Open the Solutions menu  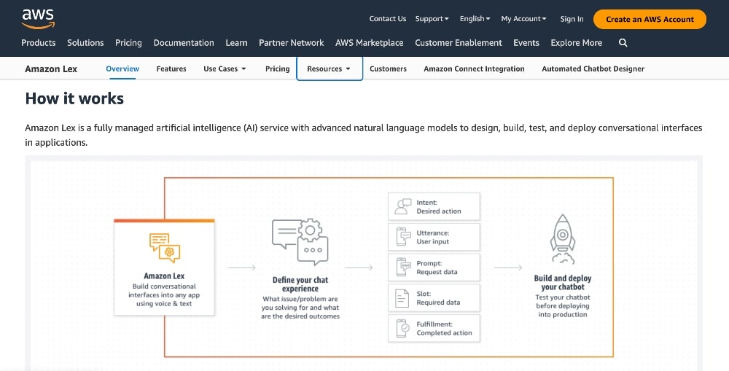[x=85, y=43]
